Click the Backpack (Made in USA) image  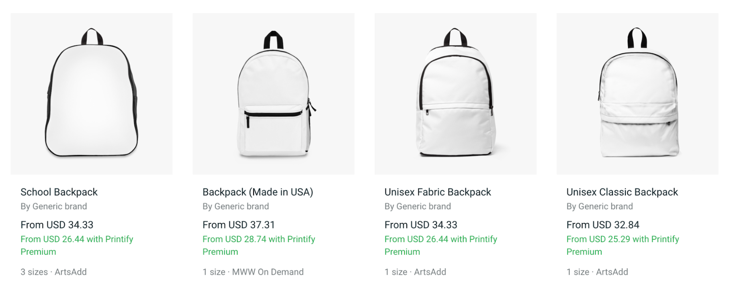[x=273, y=94]
